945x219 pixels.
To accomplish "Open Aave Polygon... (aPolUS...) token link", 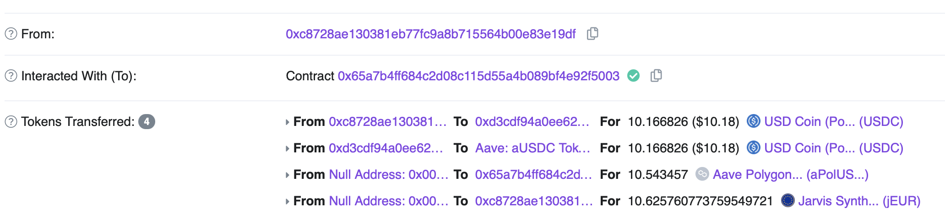I will pyautogui.click(x=790, y=174).
